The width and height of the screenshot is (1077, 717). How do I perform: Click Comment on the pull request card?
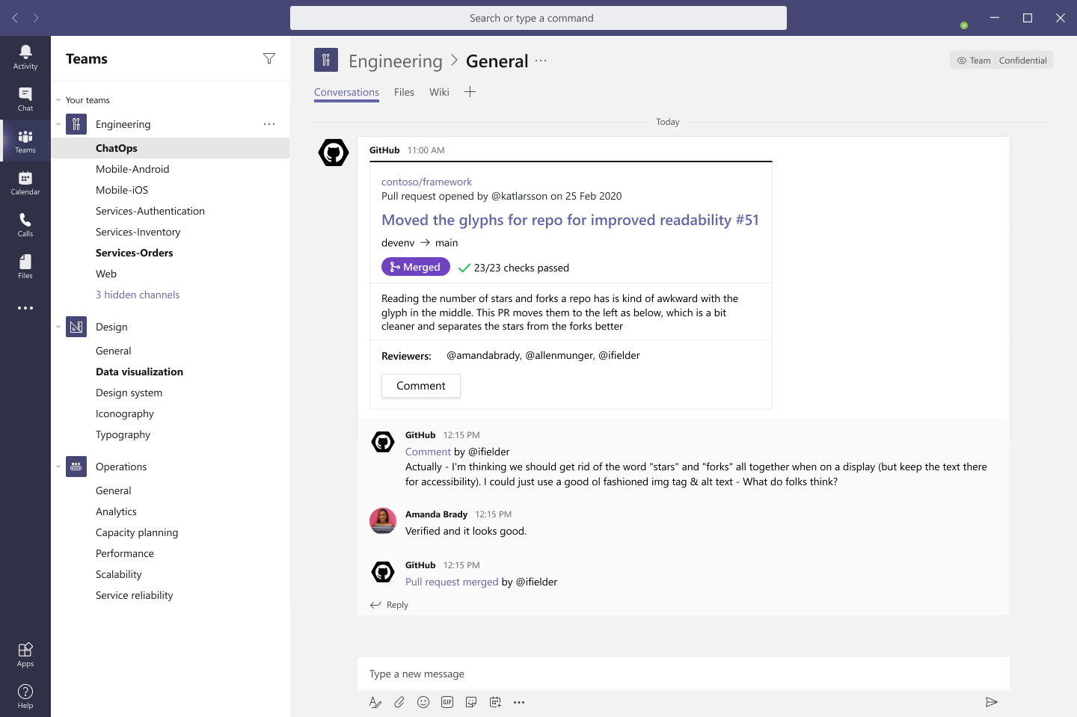point(420,386)
